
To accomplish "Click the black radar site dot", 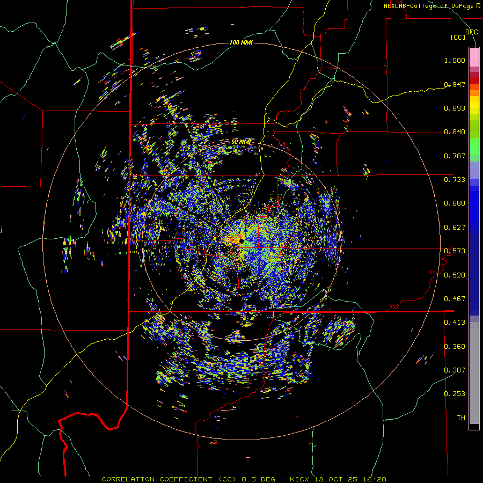I will click(x=242, y=240).
